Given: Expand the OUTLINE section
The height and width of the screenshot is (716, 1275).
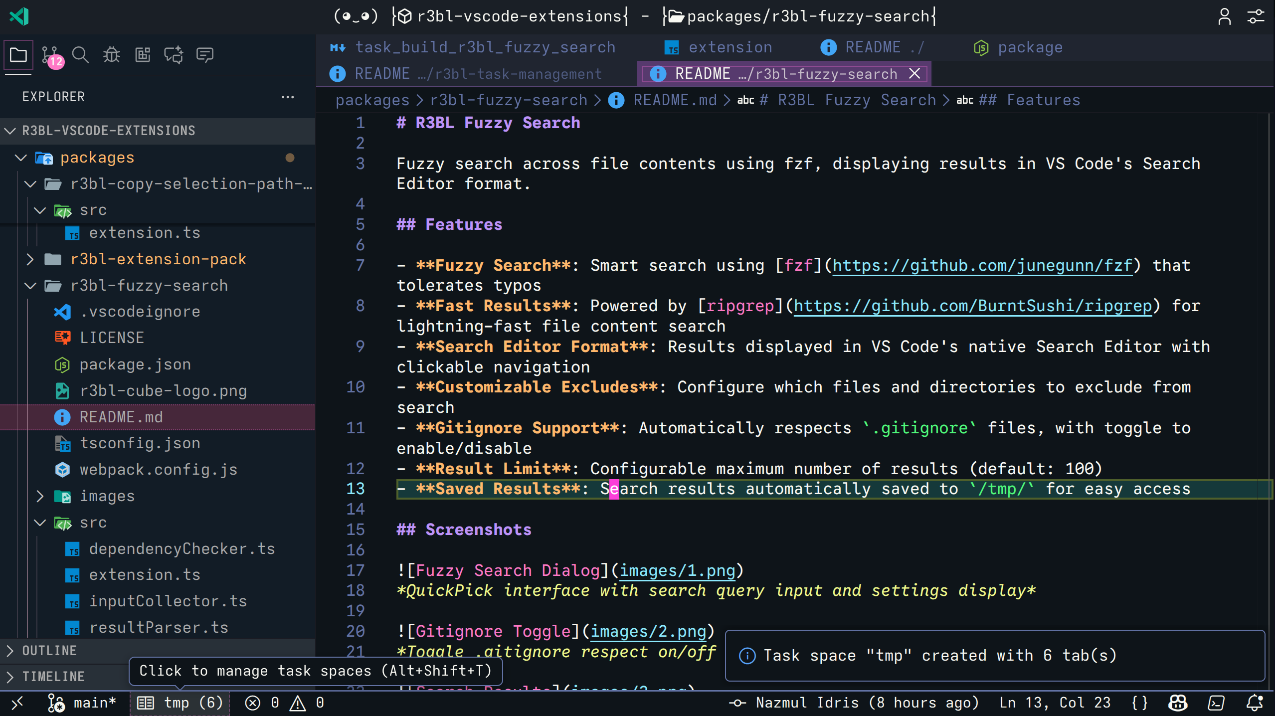Looking at the screenshot, I should pos(49,651).
